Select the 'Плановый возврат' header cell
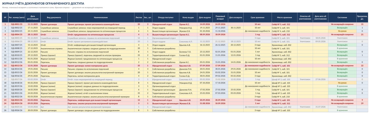 (x=220, y=18)
